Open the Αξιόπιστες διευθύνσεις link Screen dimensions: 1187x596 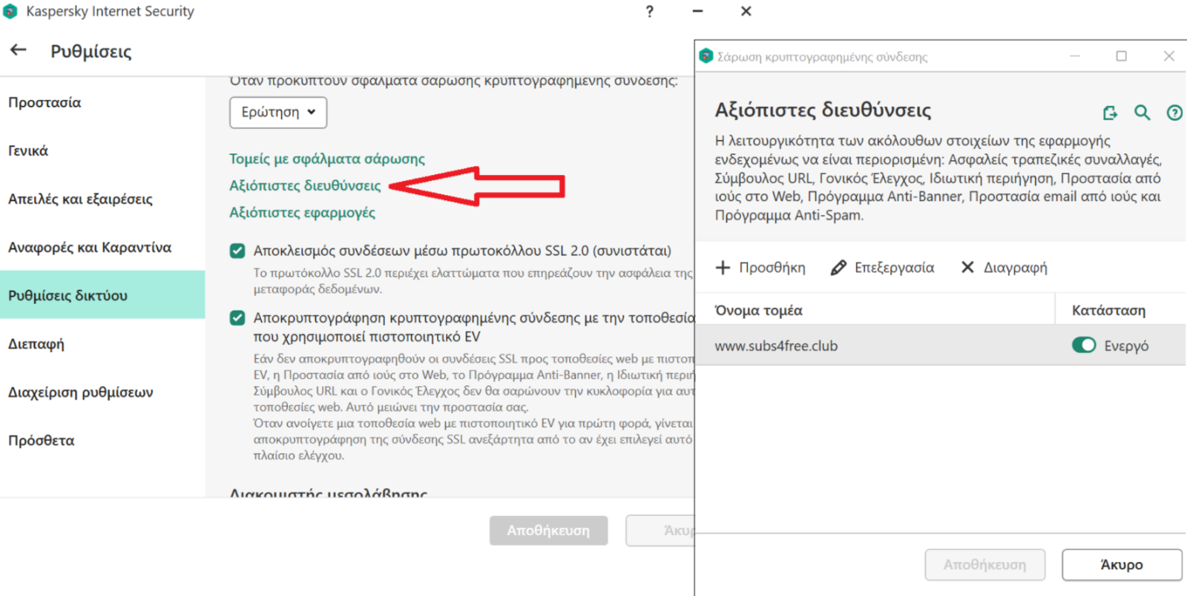tap(305, 185)
